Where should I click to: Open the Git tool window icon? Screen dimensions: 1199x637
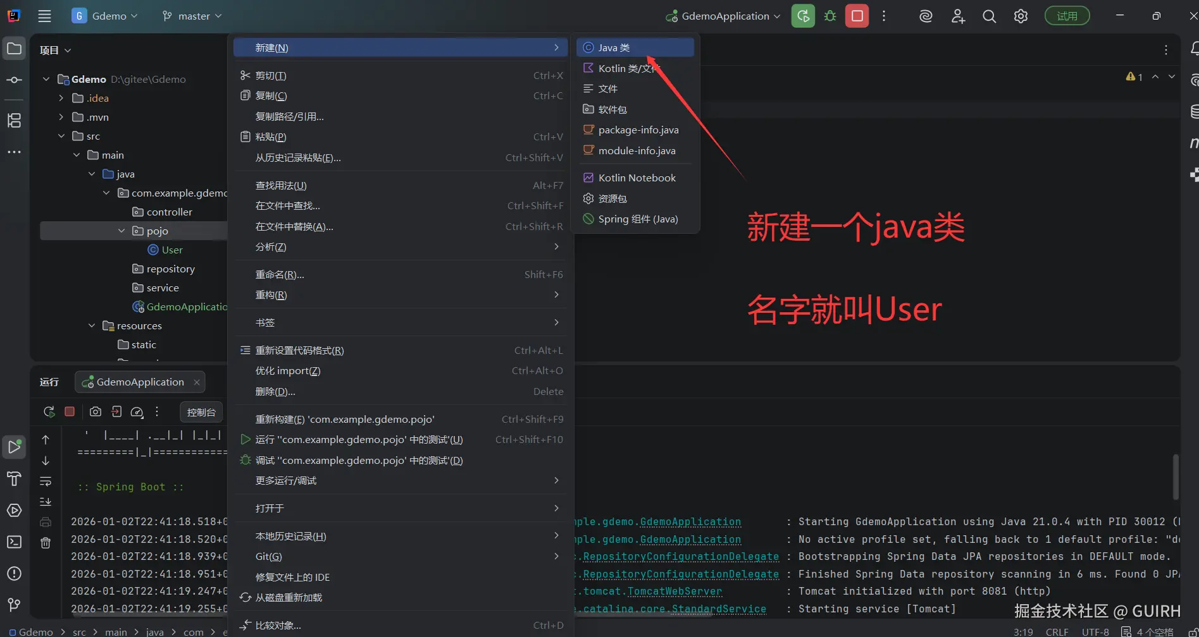[14, 605]
